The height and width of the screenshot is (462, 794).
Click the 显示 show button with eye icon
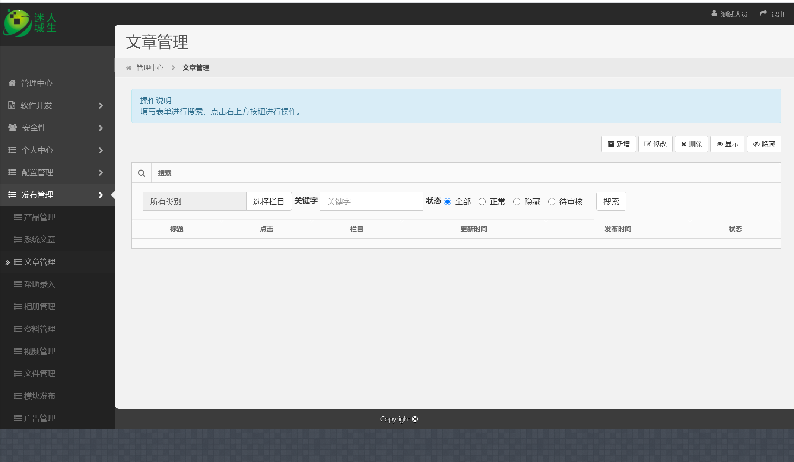point(727,144)
